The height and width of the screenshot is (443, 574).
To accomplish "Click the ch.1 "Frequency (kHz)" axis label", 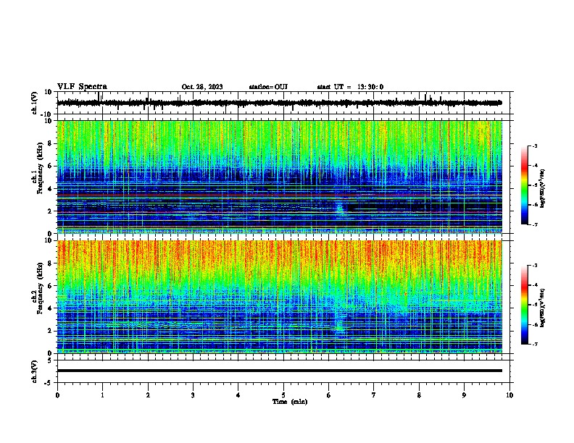I will (x=38, y=169).
